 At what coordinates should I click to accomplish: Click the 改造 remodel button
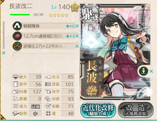coord(136,110)
